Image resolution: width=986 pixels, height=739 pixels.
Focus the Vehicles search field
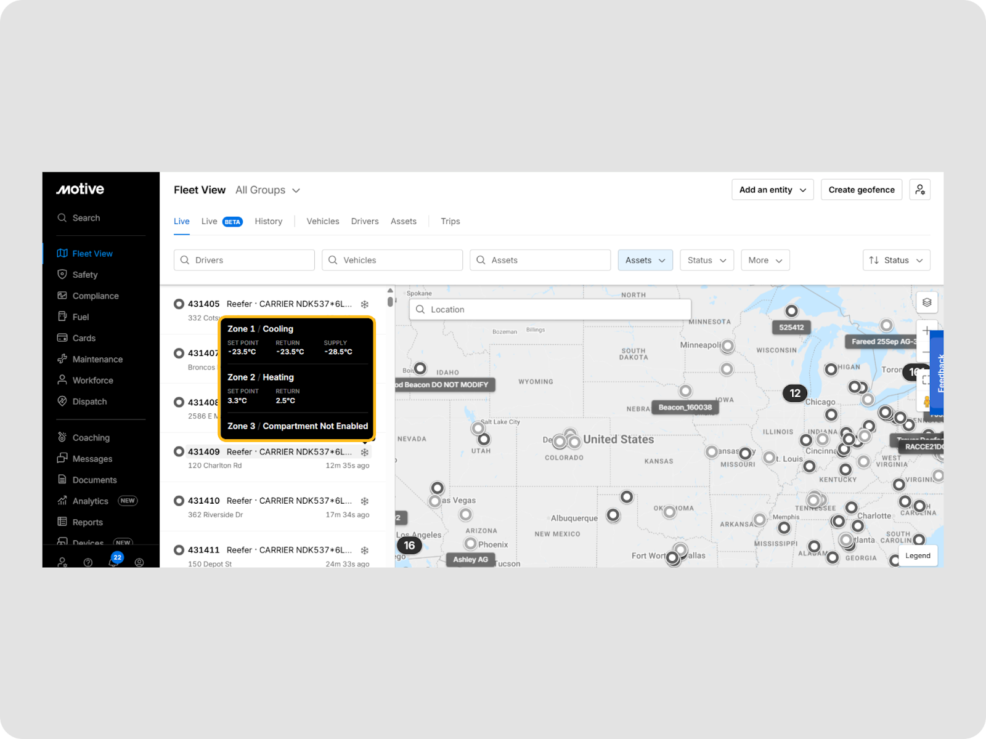point(392,260)
